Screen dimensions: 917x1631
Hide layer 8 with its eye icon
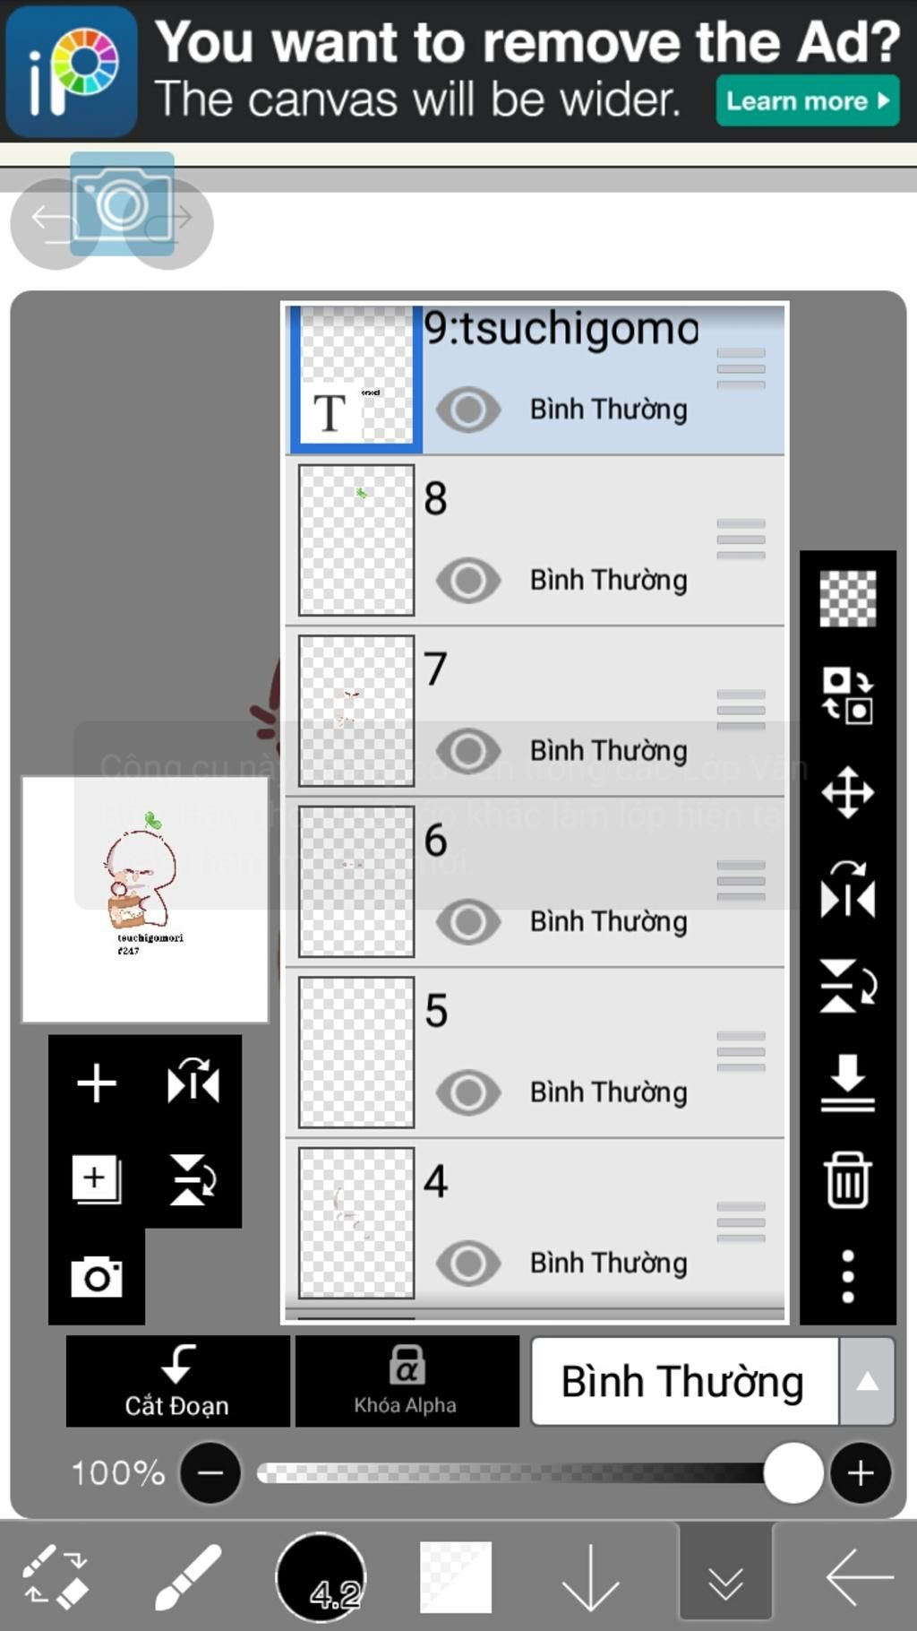[467, 581]
